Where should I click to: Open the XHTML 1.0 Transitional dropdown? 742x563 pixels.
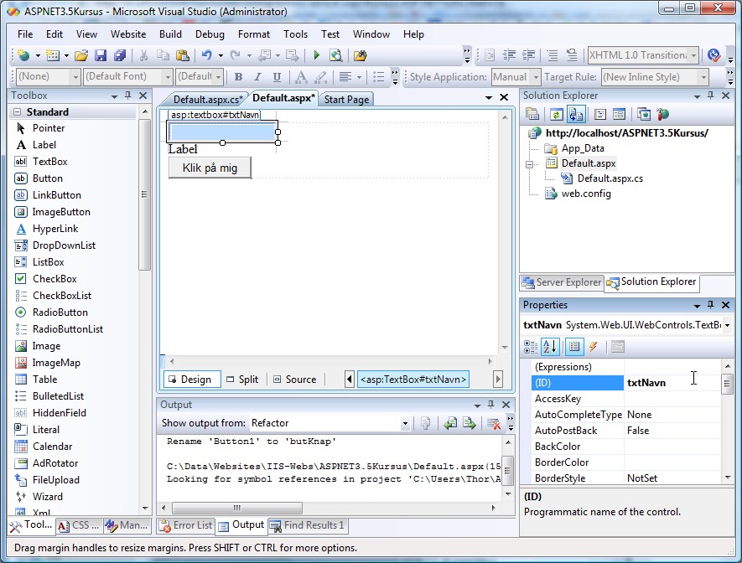coord(693,55)
